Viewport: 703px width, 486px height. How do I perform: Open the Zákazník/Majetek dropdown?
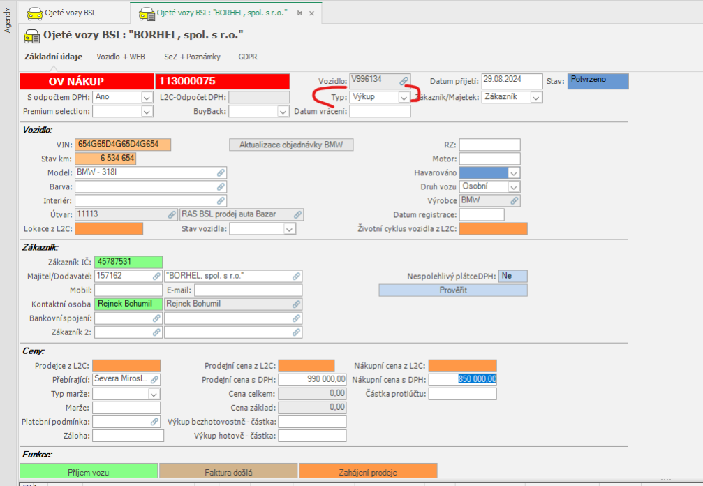coord(535,98)
